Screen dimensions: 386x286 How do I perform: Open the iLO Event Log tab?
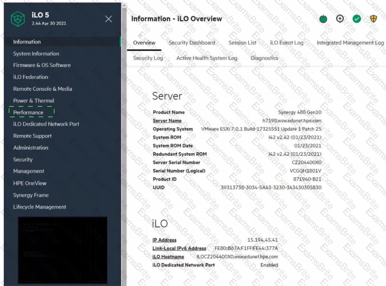[286, 43]
